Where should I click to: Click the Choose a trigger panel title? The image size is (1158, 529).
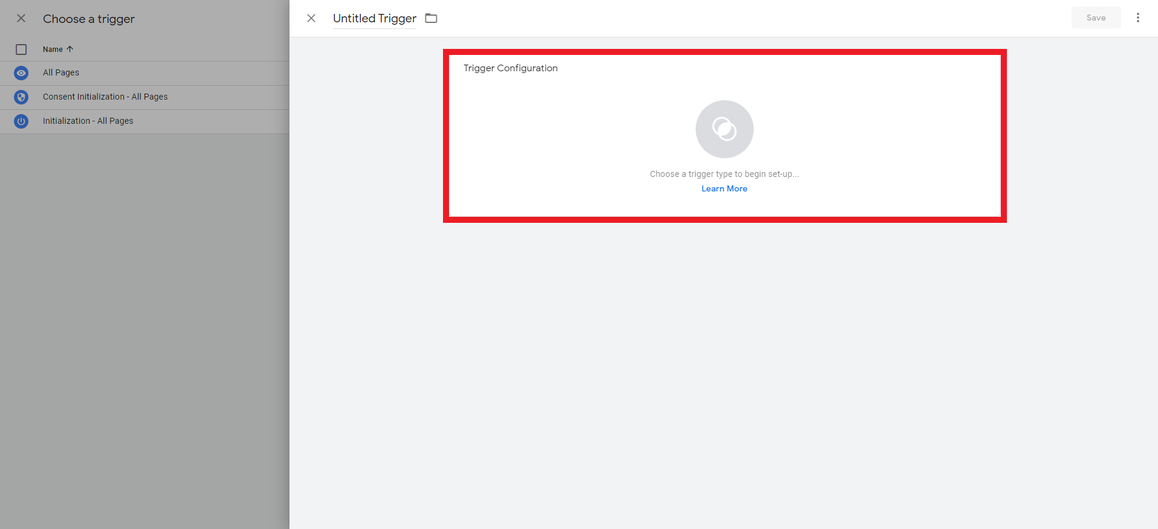[x=89, y=19]
